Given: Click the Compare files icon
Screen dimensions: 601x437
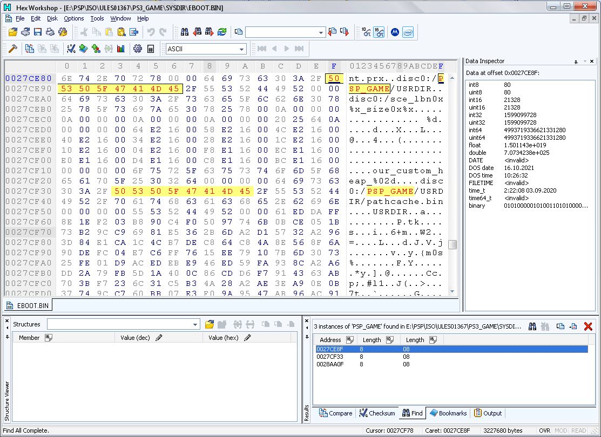Looking at the screenshot, I should (x=30, y=49).
